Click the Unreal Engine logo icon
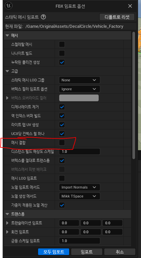The width and height of the screenshot is (141, 258). 9,6
